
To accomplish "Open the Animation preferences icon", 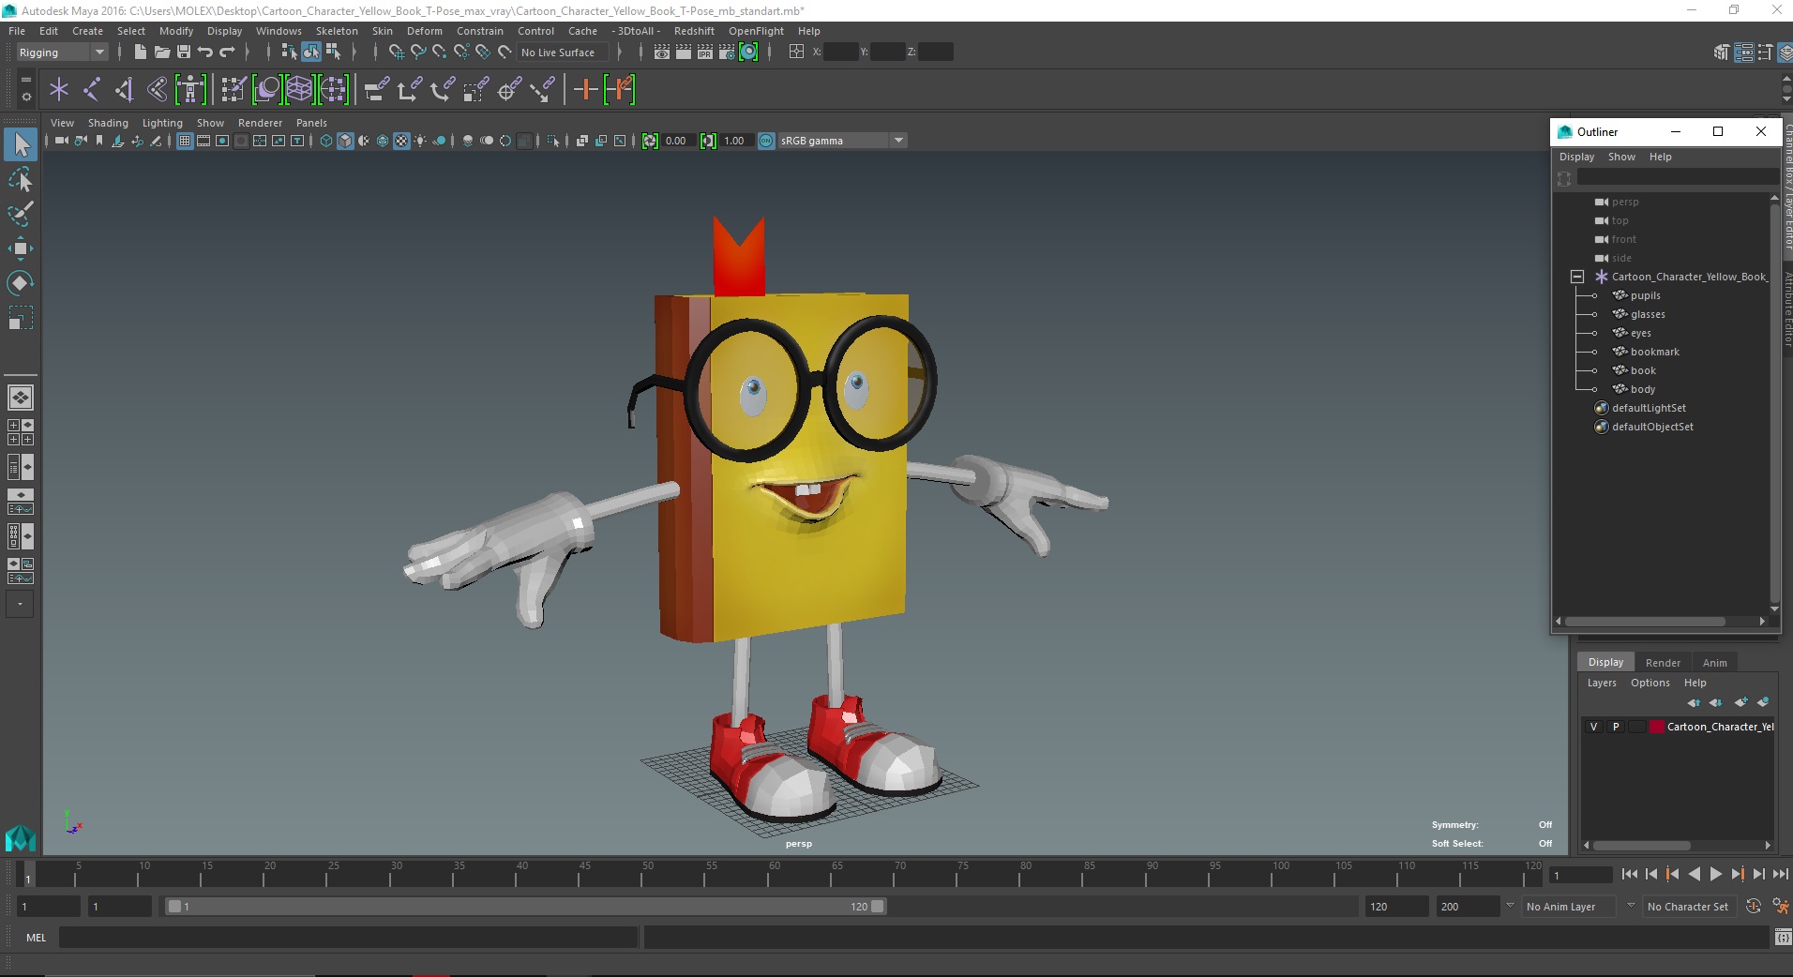I will pyautogui.click(x=1779, y=907).
